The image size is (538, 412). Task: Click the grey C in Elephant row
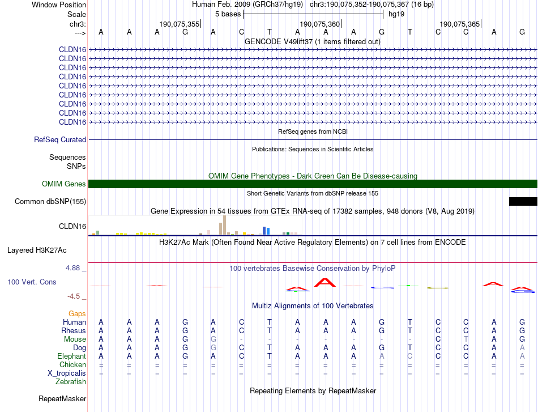click(x=409, y=356)
